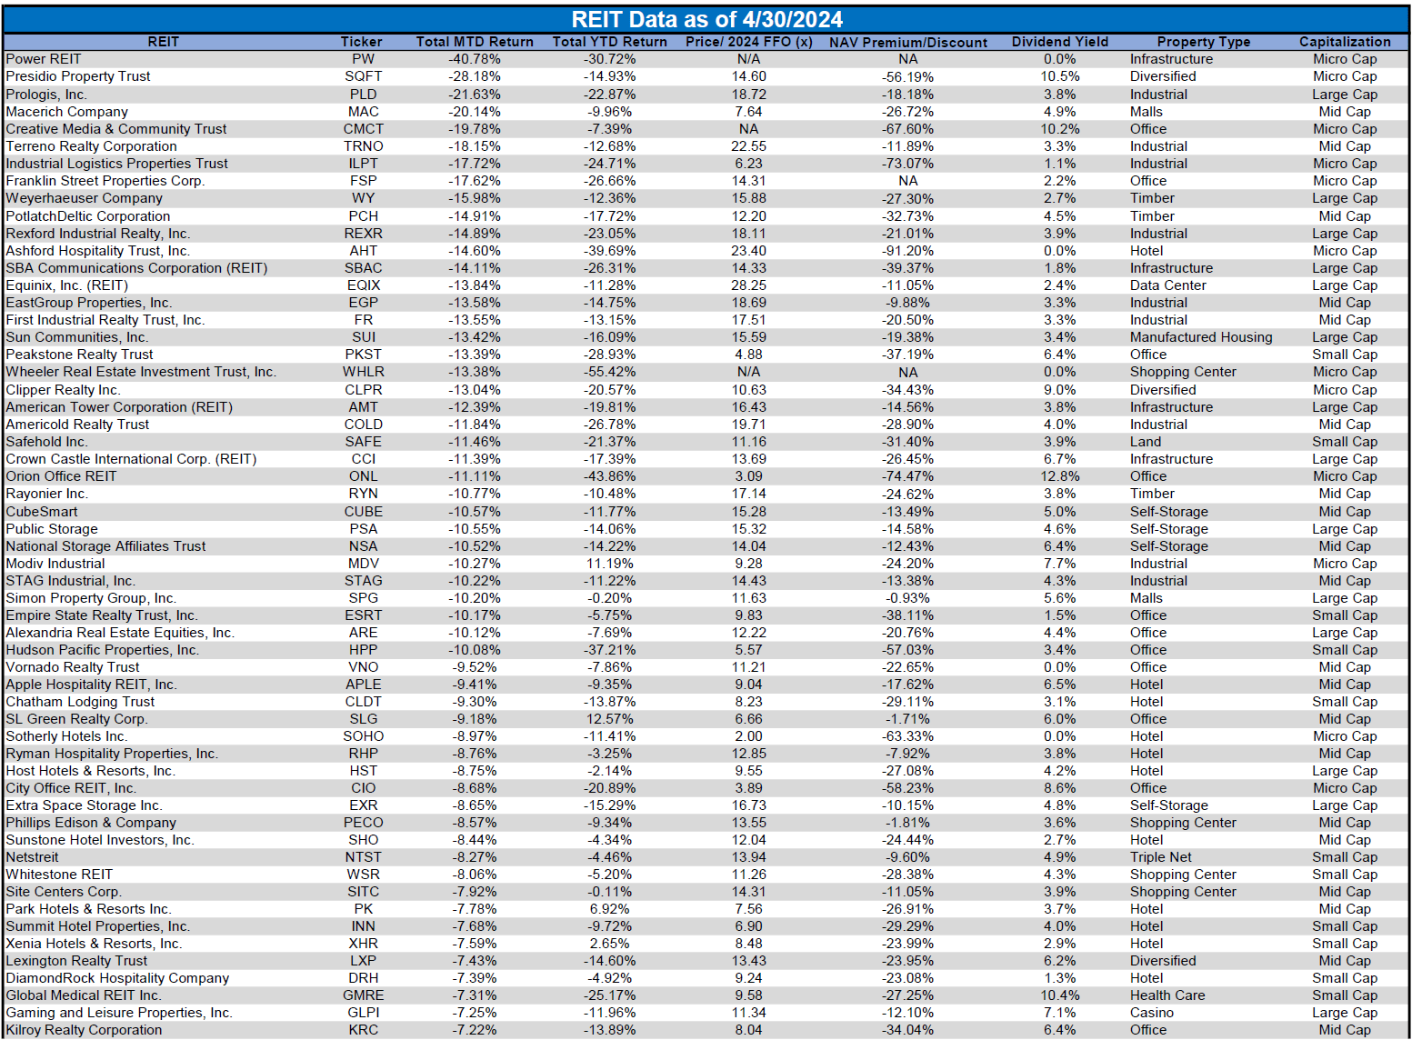
Task: Select NAV discount value '-57.03%'
Action: [908, 650]
